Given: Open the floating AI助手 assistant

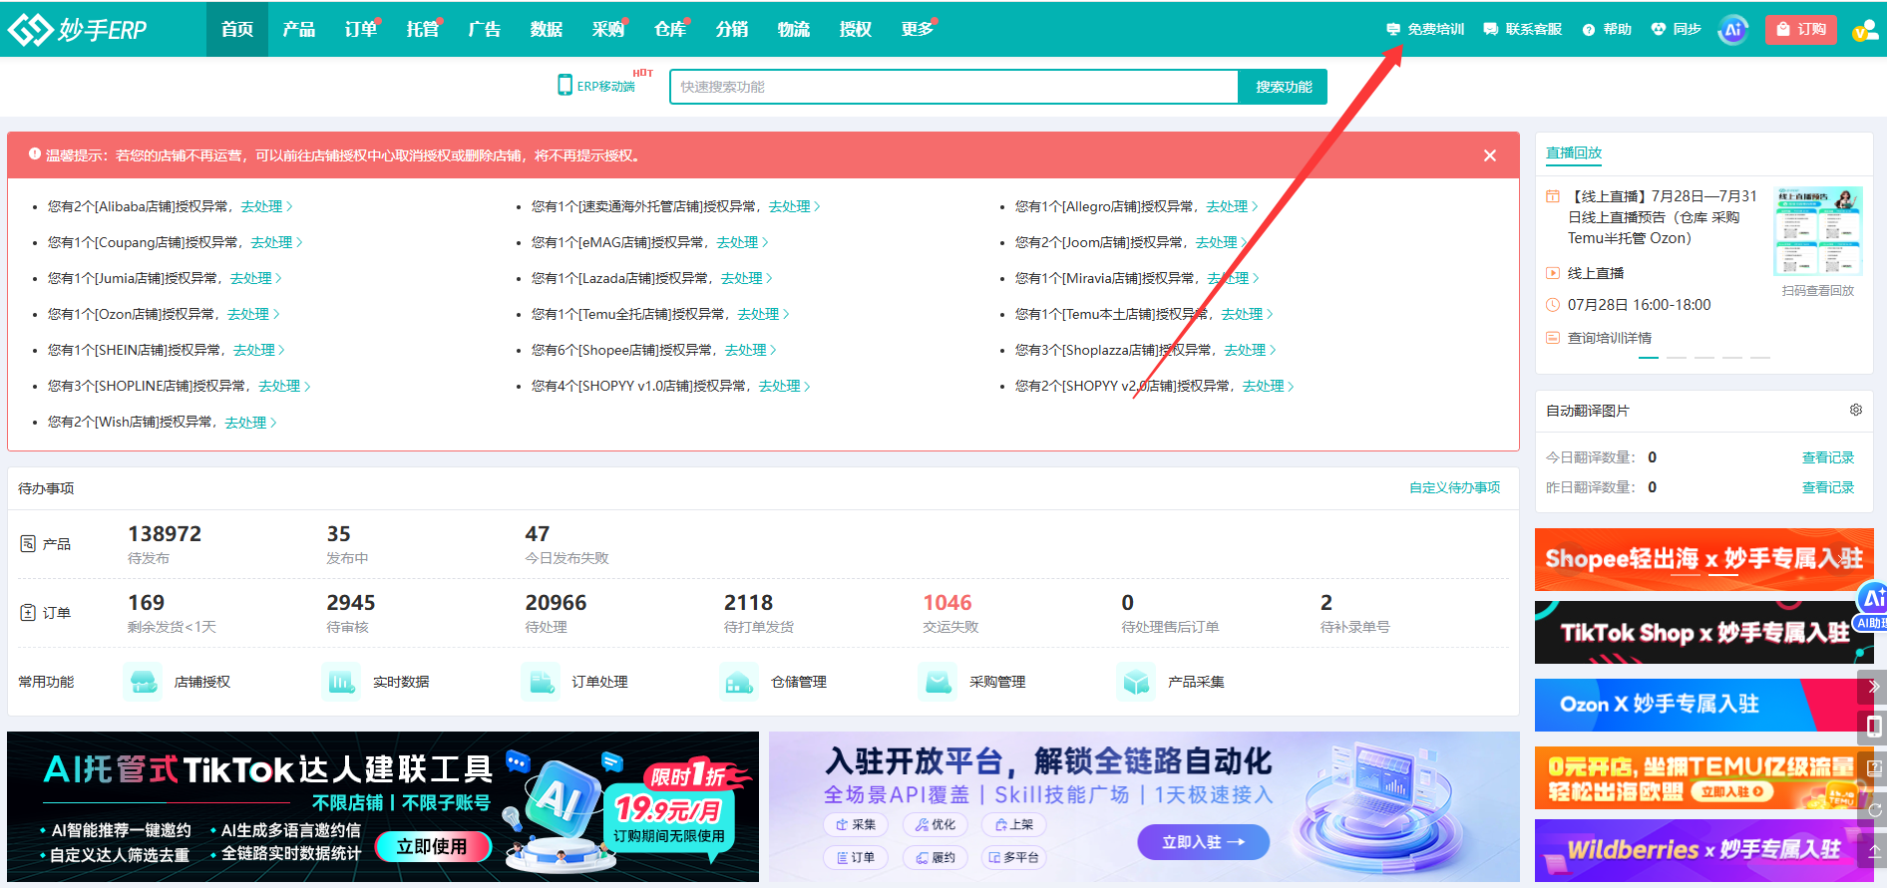Looking at the screenshot, I should click(1872, 606).
